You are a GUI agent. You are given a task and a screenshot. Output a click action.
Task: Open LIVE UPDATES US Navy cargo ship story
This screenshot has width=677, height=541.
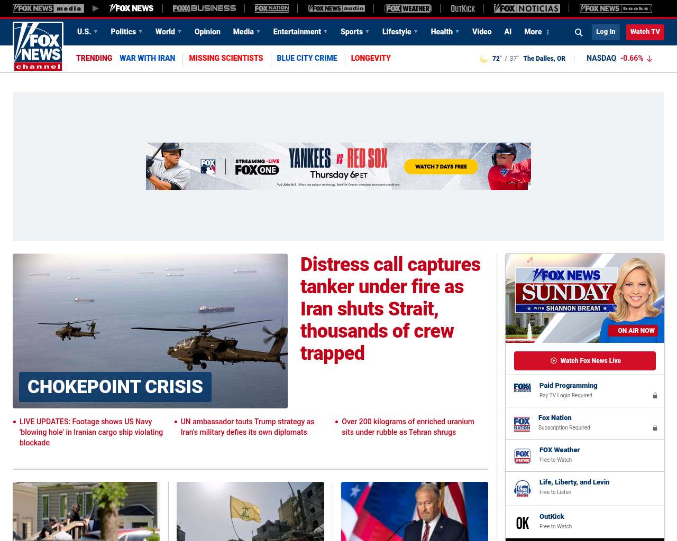click(91, 432)
